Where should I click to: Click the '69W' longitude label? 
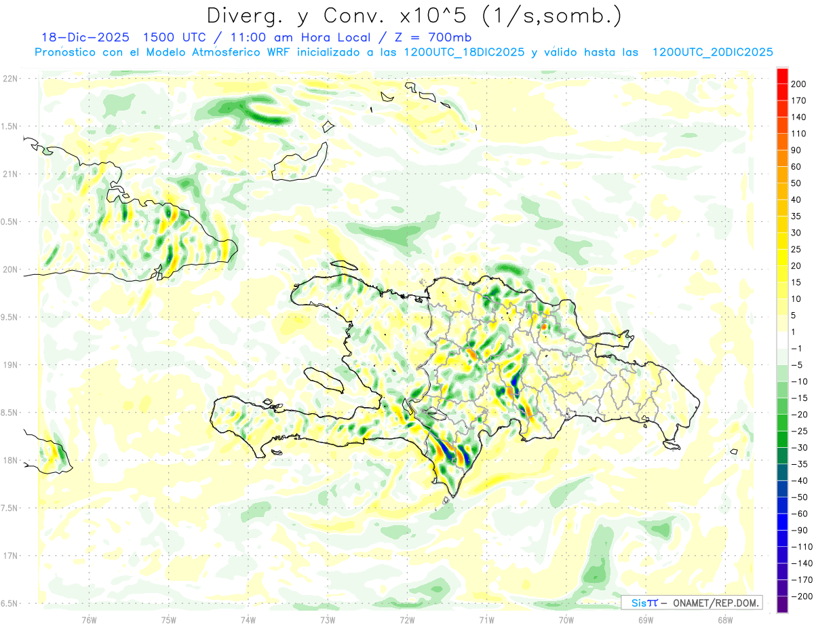click(x=645, y=620)
